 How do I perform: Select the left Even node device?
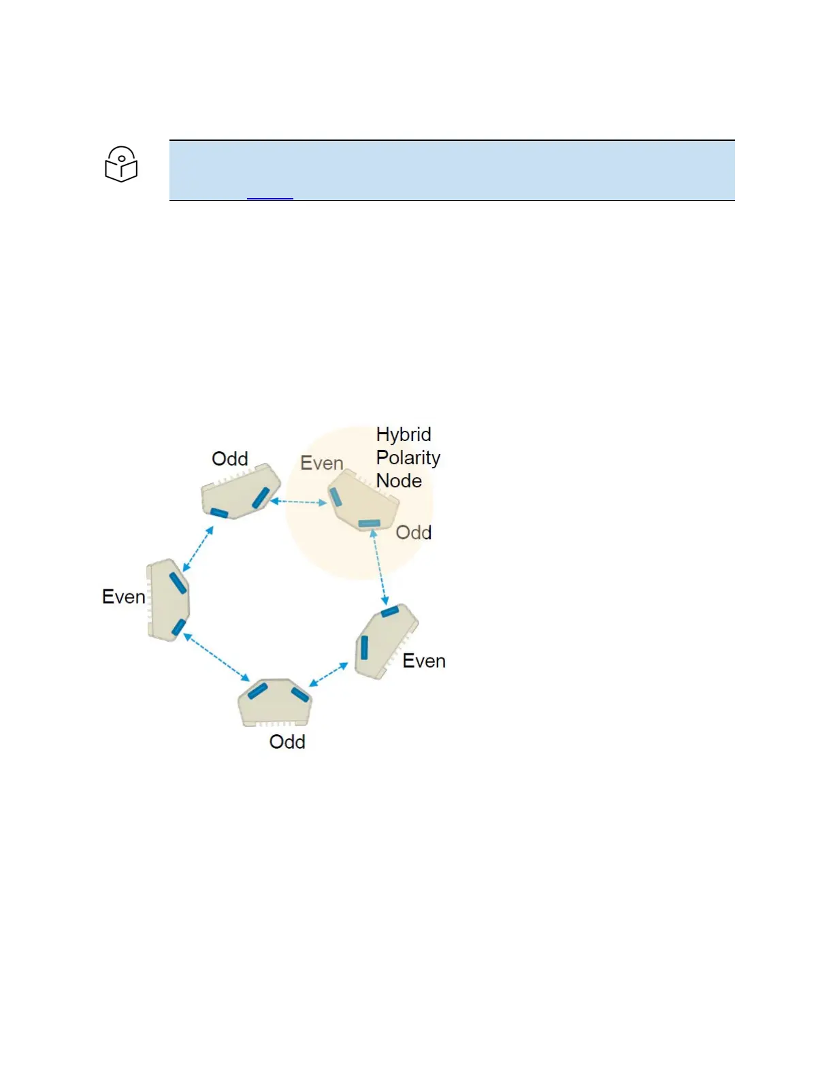168,600
